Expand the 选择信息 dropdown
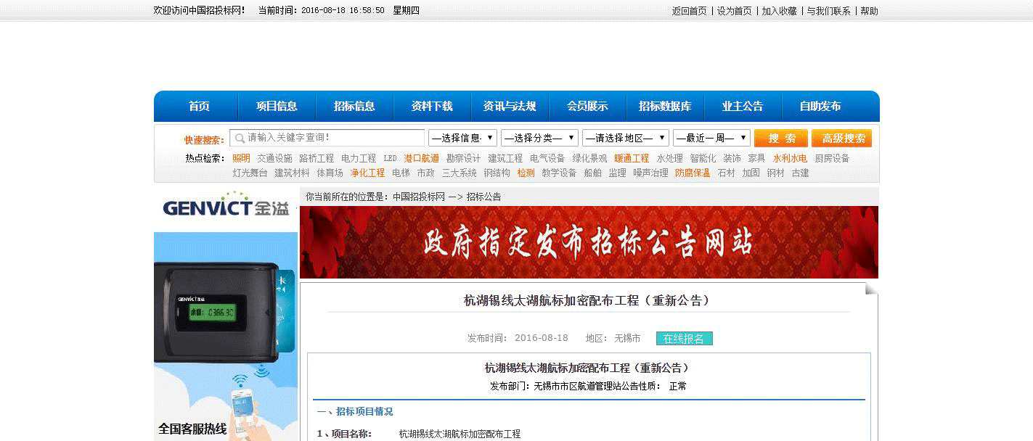 (462, 138)
